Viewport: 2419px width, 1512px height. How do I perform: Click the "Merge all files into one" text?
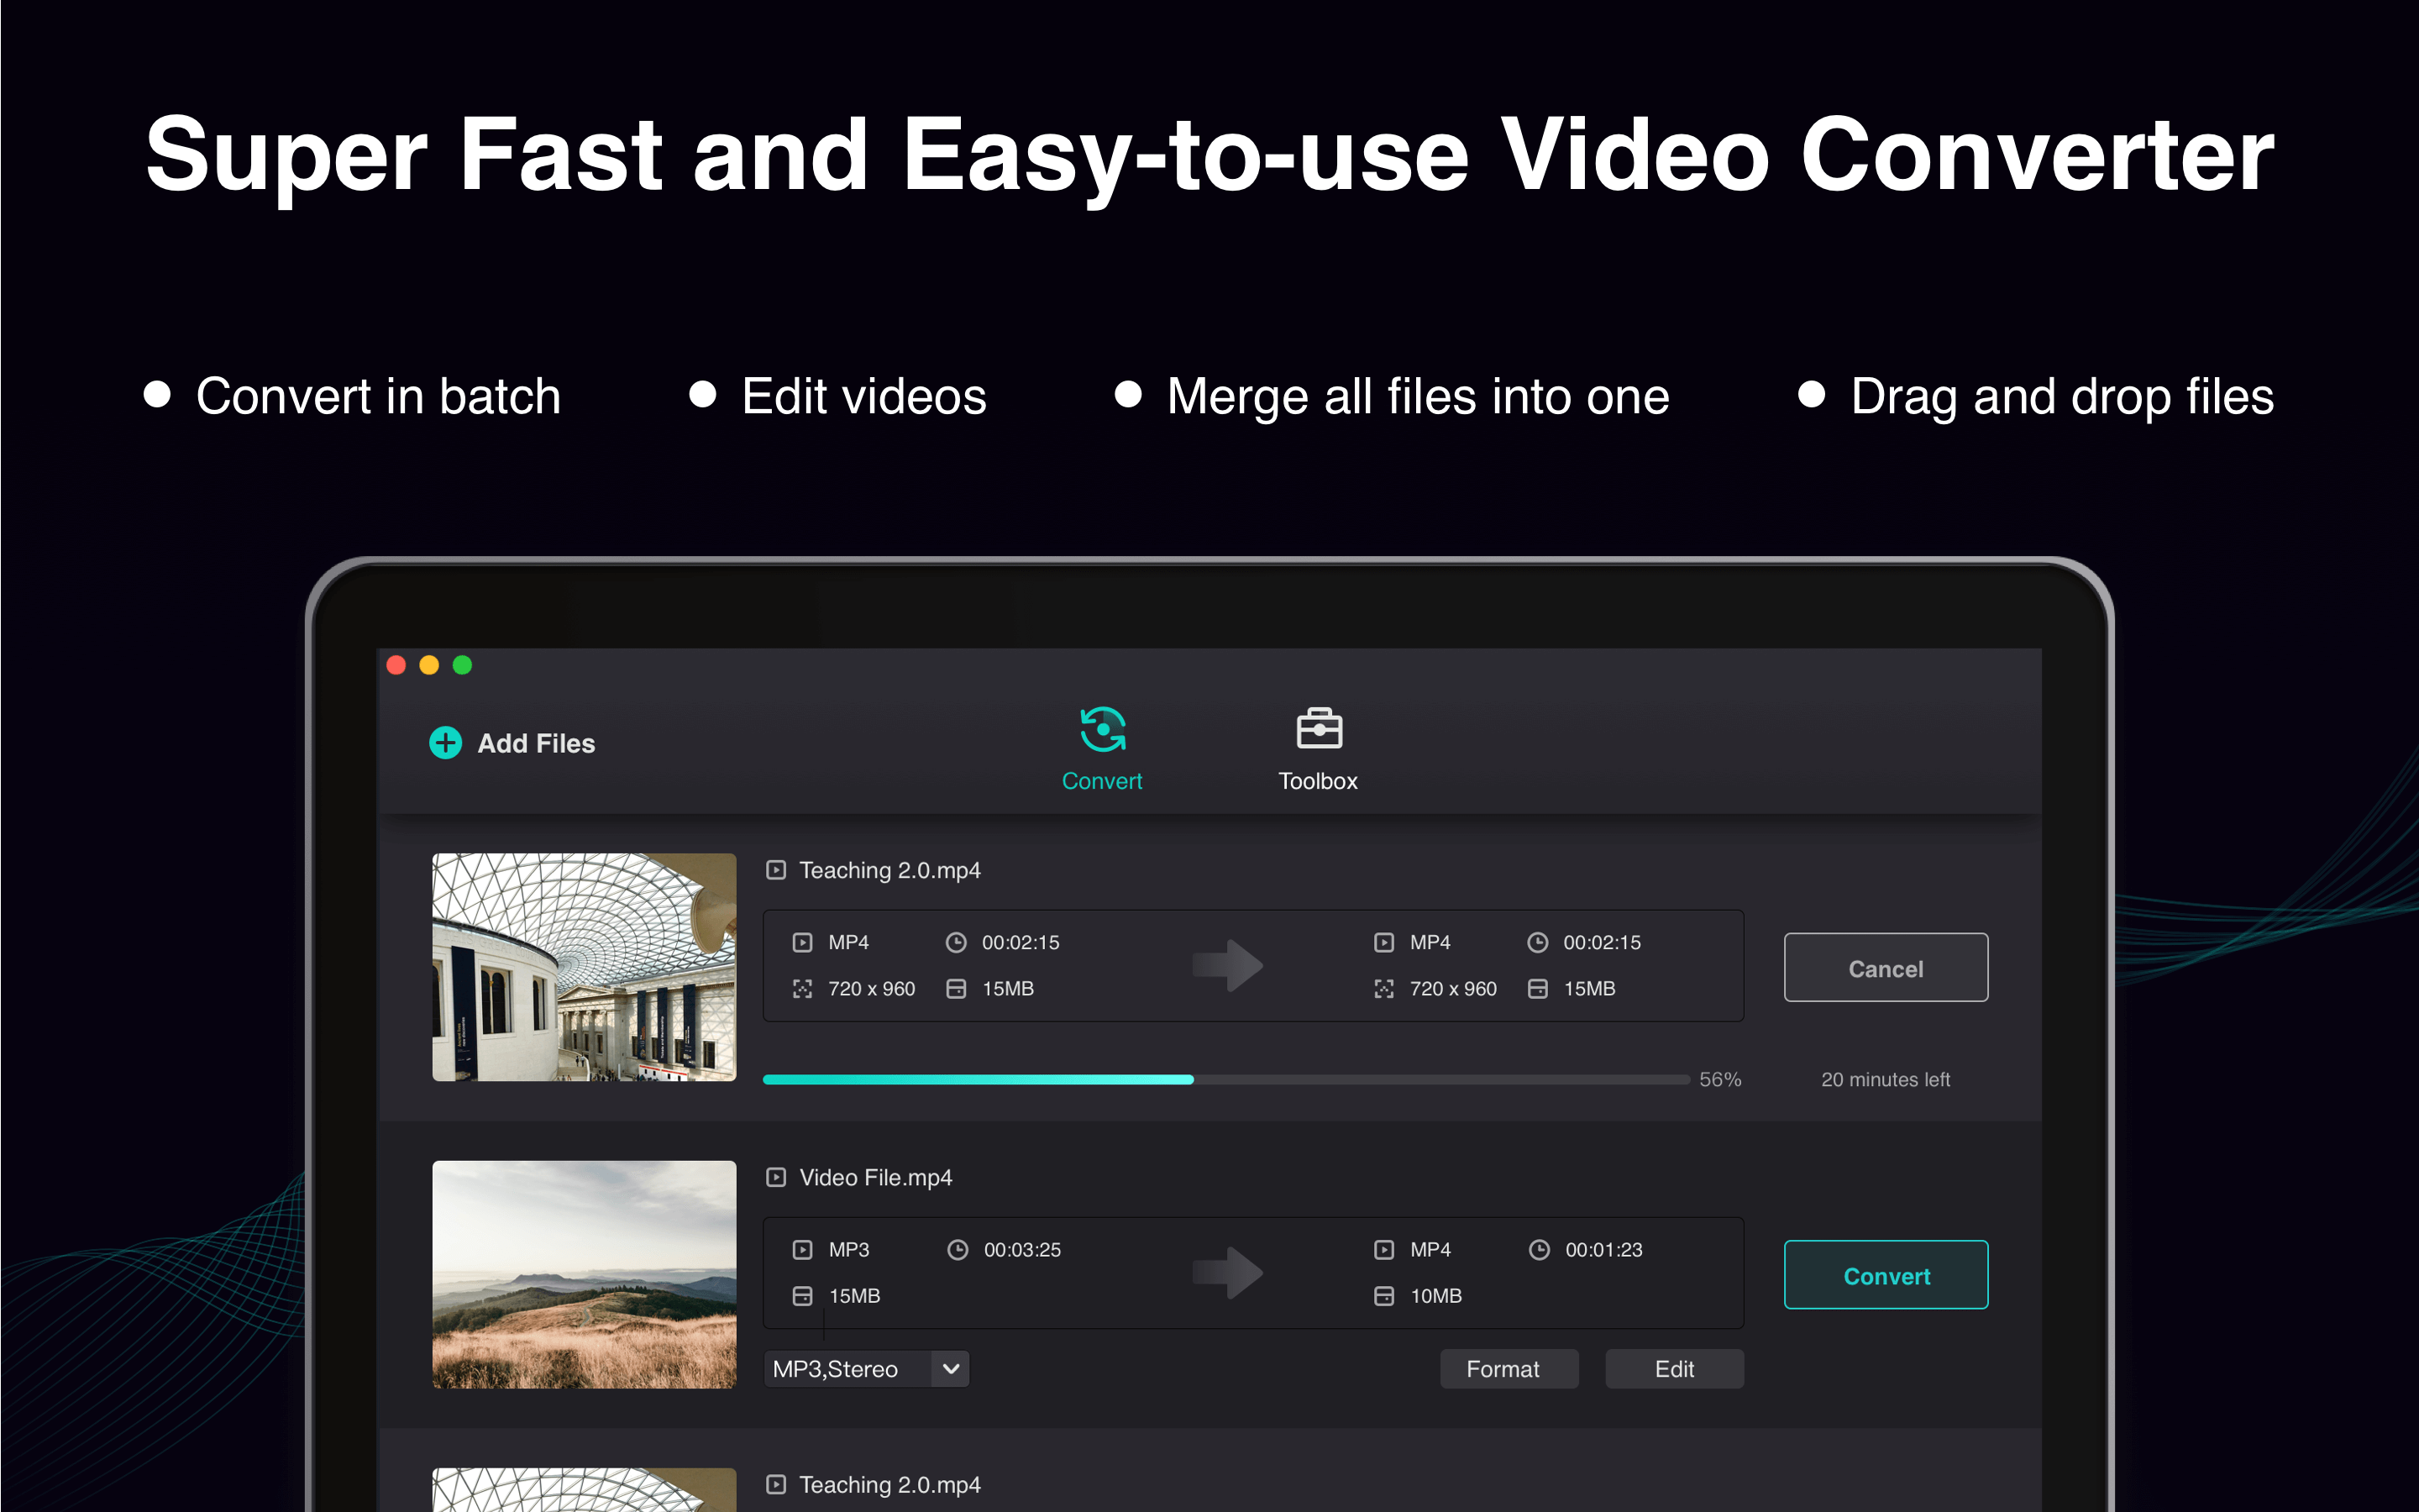[1419, 397]
